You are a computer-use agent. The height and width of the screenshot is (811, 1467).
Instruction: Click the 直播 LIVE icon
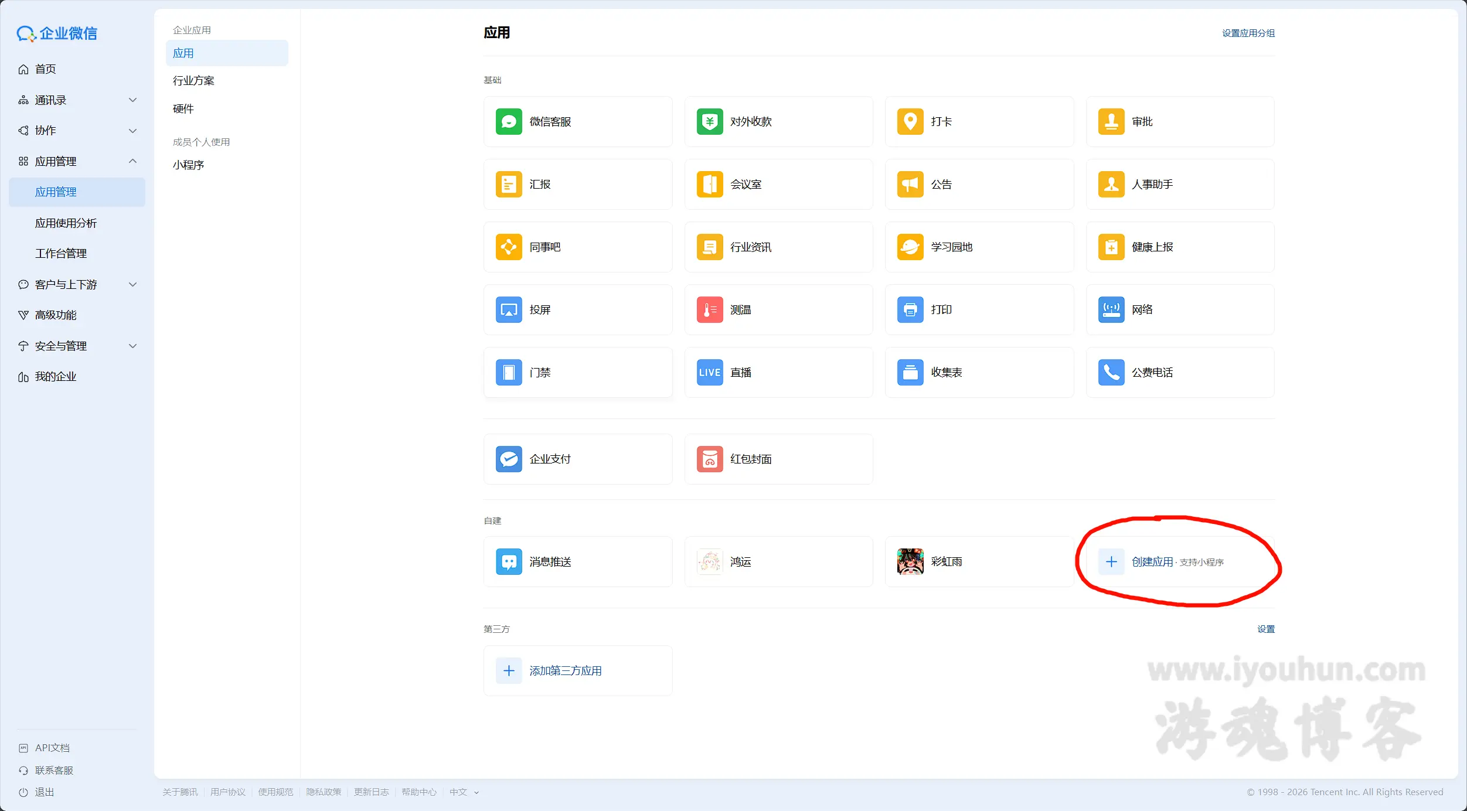[x=709, y=373]
